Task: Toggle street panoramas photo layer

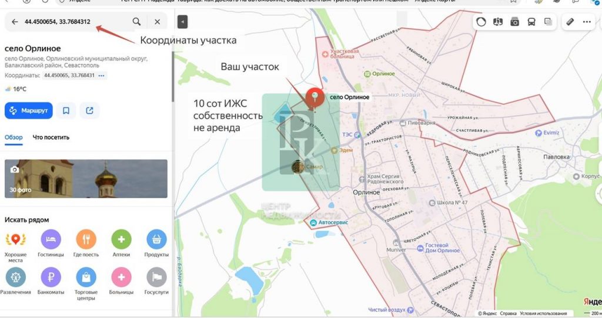Action: 514,22
